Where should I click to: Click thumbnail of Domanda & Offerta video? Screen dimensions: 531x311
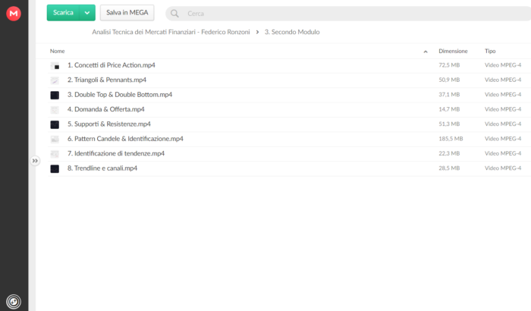(x=55, y=110)
